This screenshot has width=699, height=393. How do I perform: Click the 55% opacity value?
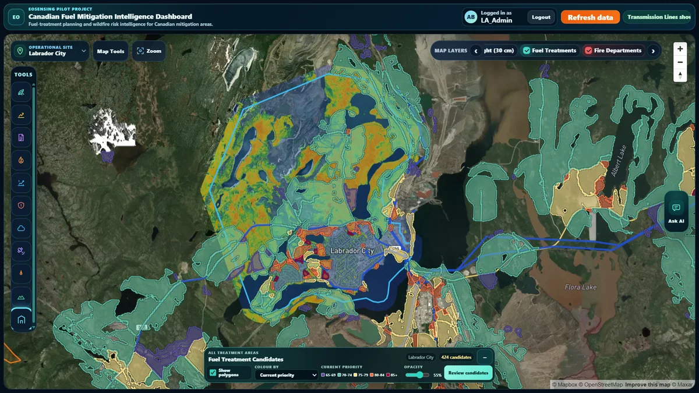coord(437,375)
